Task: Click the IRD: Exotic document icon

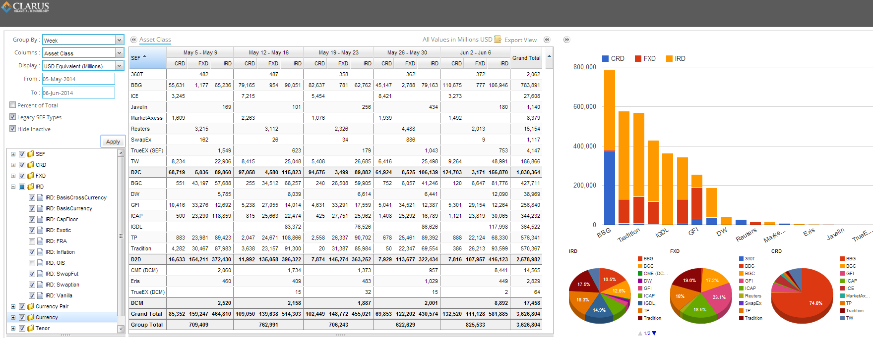Action: [41, 230]
